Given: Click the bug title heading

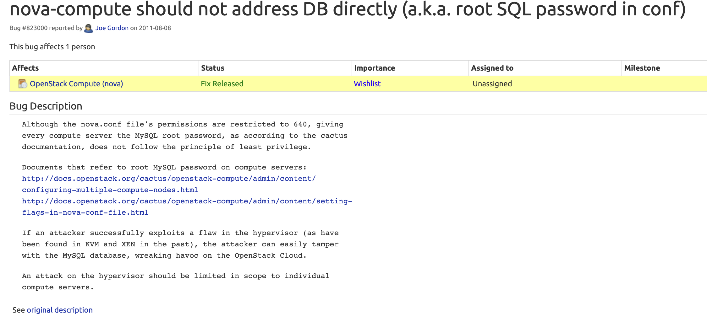Looking at the screenshot, I should (x=348, y=9).
